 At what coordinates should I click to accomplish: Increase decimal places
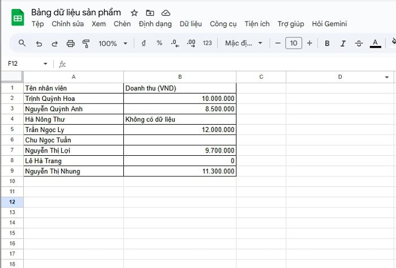coord(191,43)
